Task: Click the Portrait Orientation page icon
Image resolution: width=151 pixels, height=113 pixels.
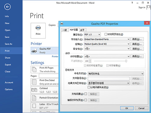Action: point(34,98)
